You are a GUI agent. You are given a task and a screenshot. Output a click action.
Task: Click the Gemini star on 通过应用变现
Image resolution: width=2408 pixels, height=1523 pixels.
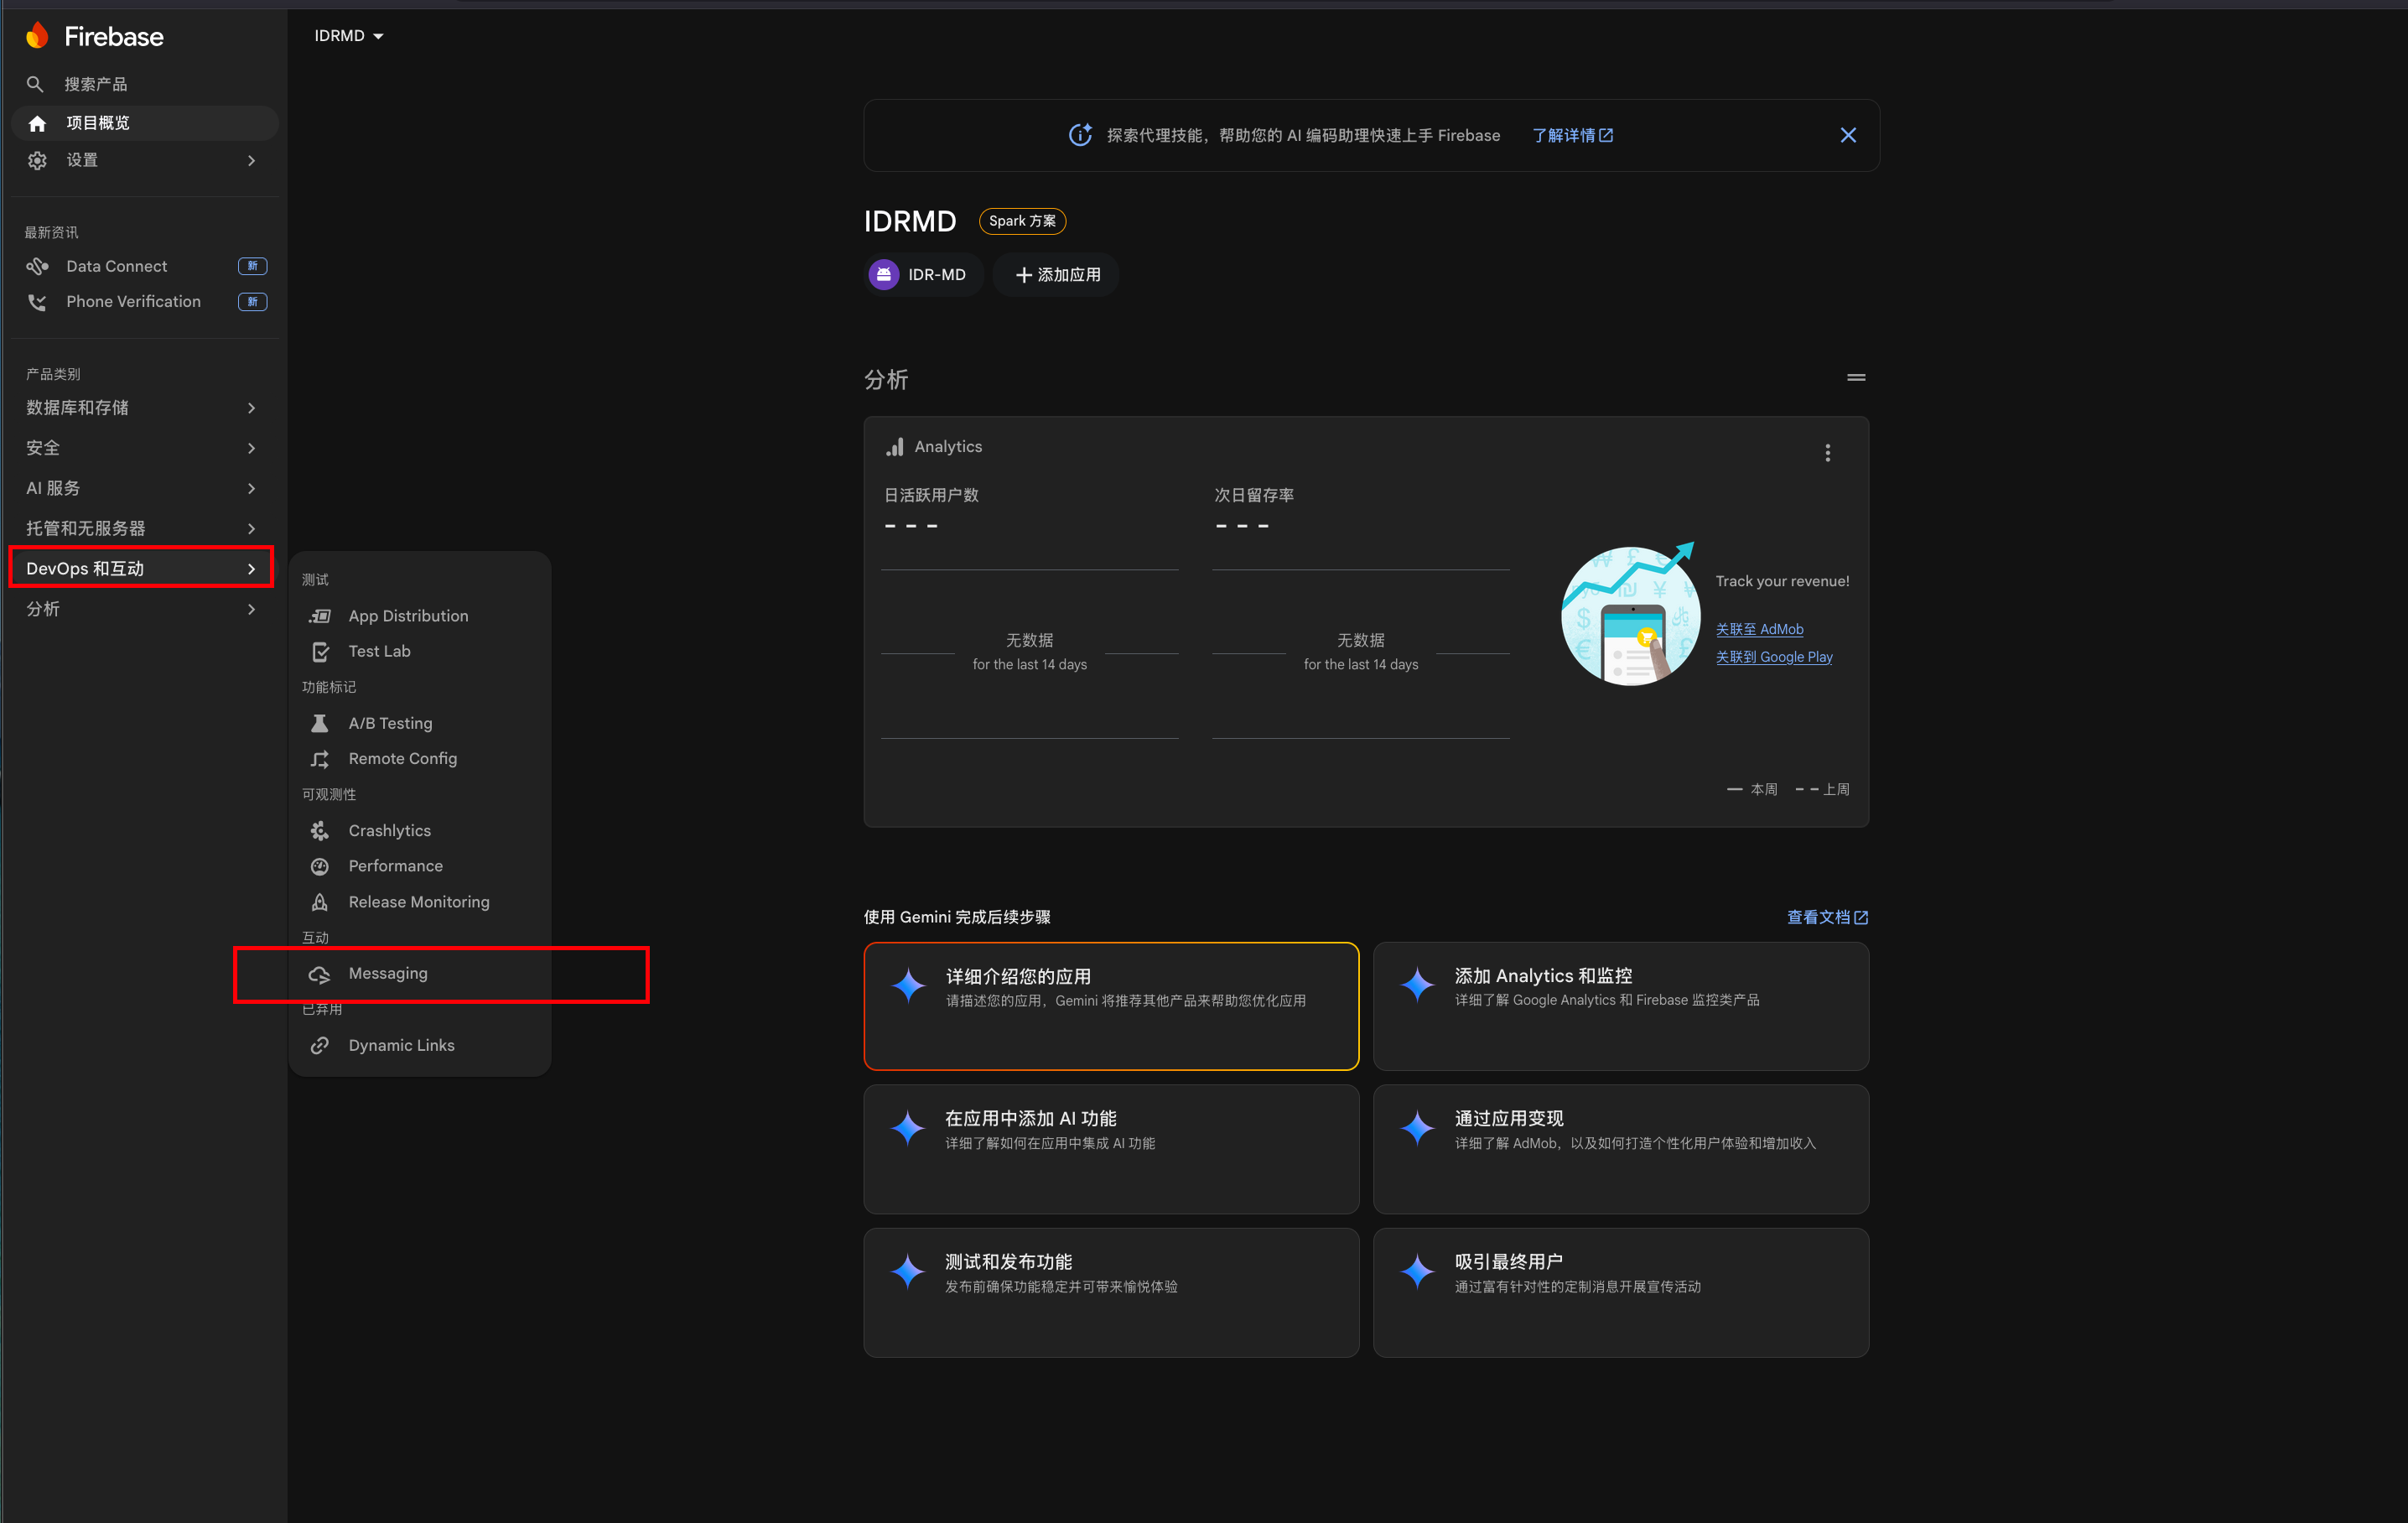point(1418,1129)
